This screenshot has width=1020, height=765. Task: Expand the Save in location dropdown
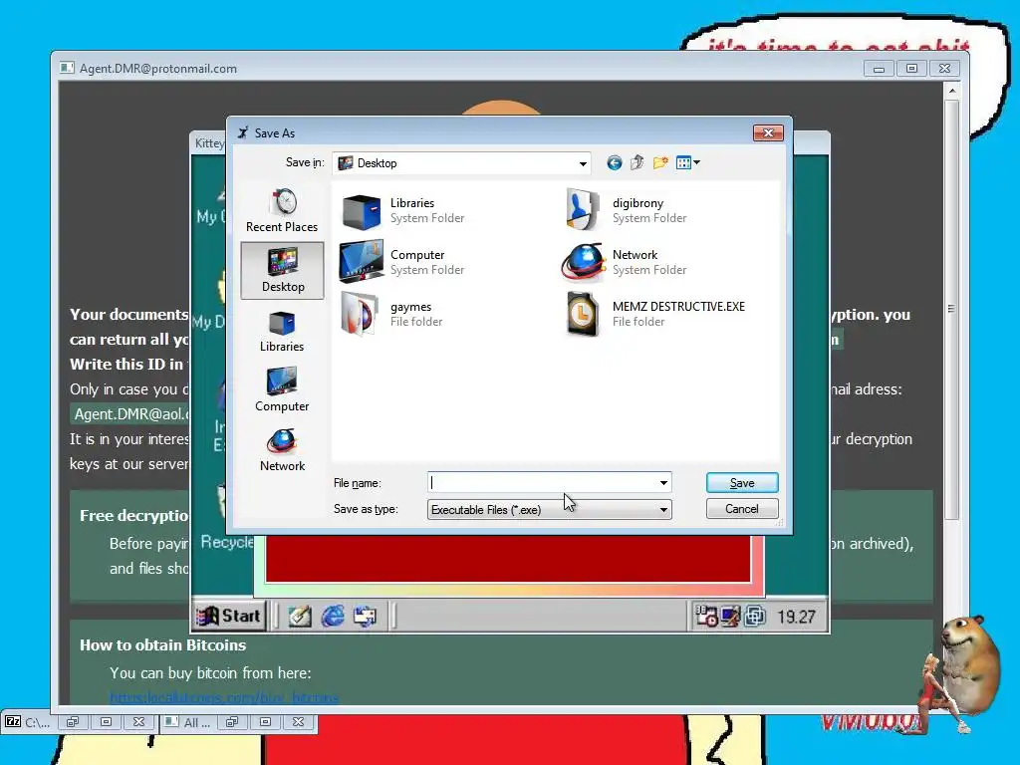[583, 164]
